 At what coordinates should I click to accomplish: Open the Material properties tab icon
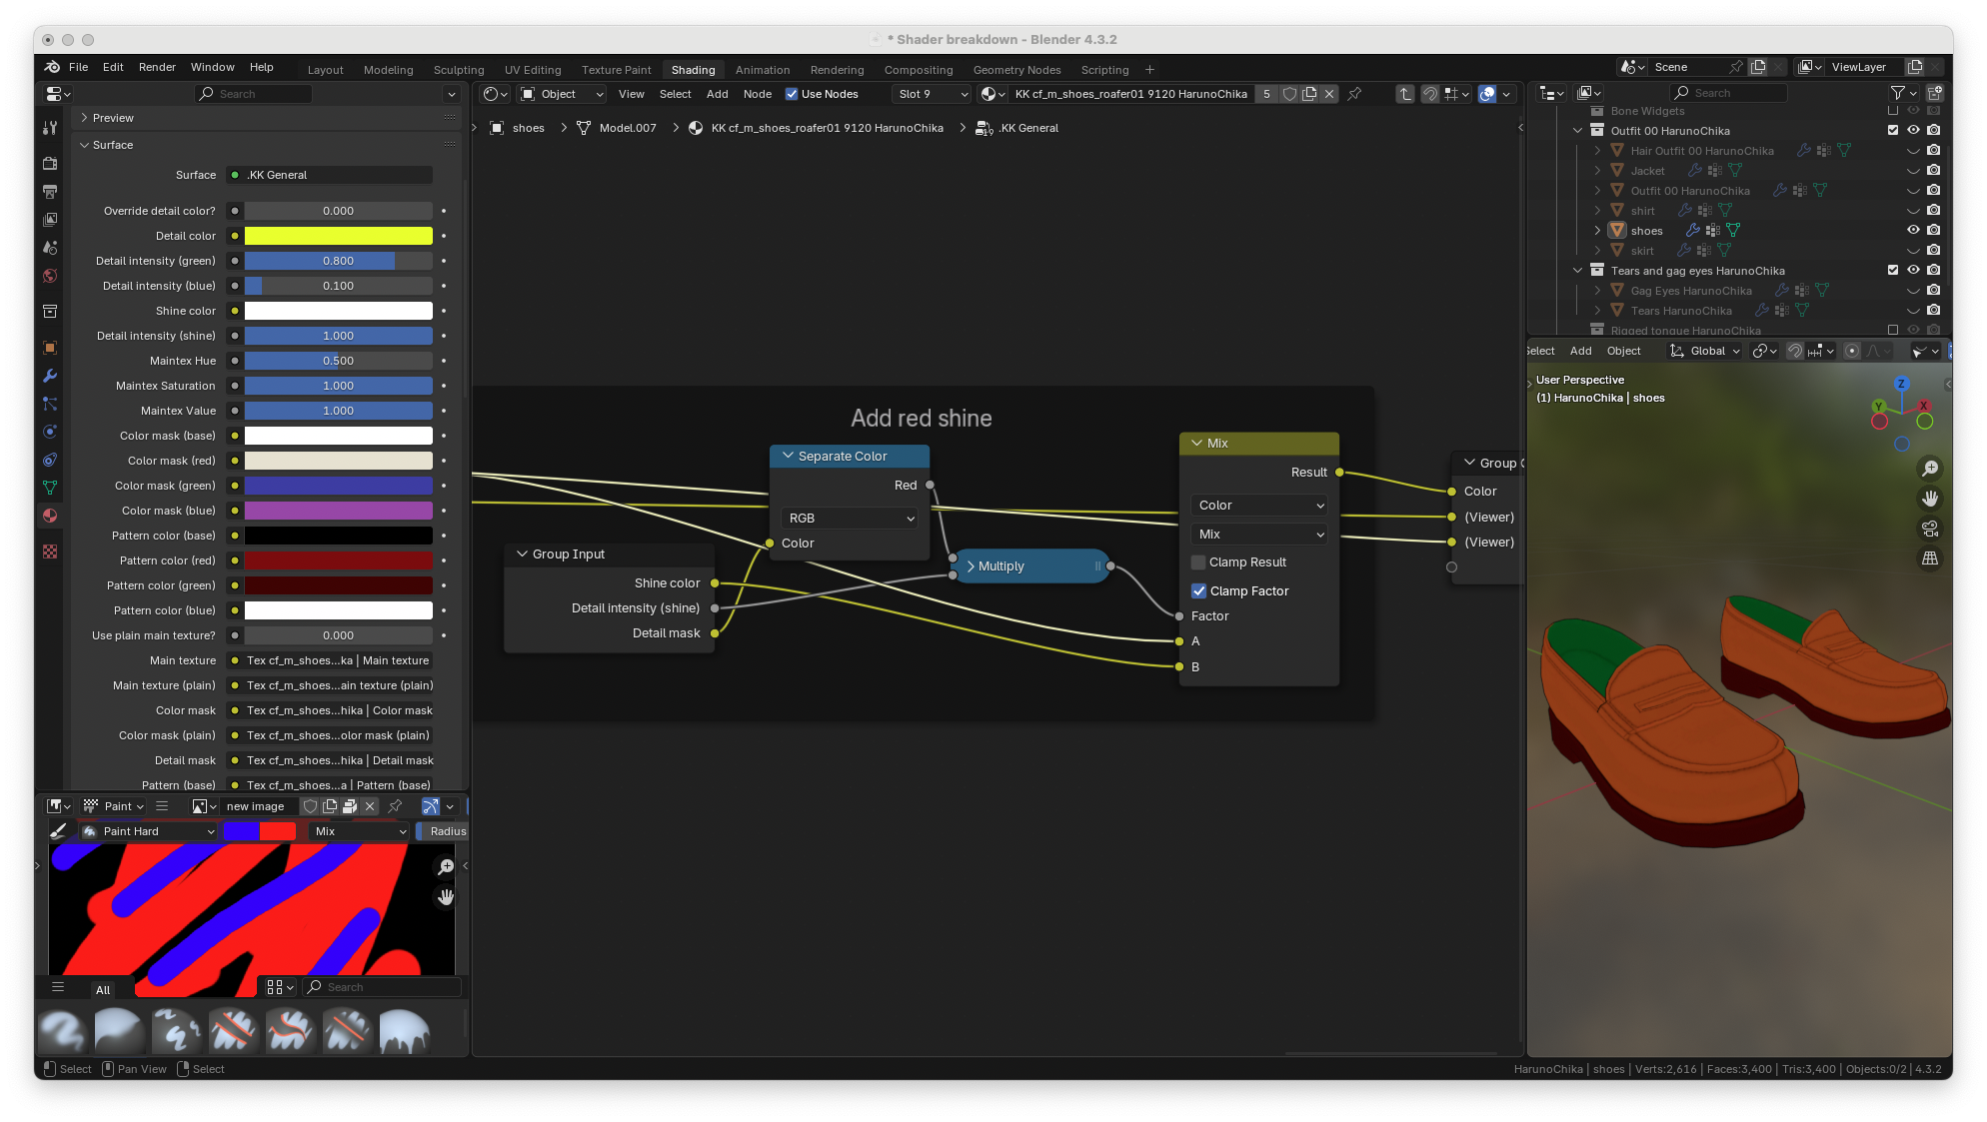pos(50,516)
